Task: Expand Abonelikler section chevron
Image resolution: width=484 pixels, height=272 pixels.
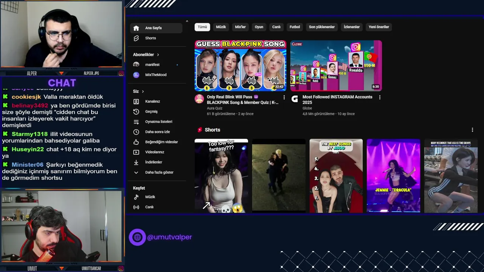Action: coord(158,55)
